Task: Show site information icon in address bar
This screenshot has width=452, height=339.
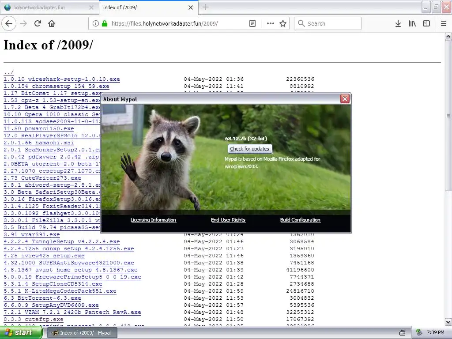Action: coord(96,24)
